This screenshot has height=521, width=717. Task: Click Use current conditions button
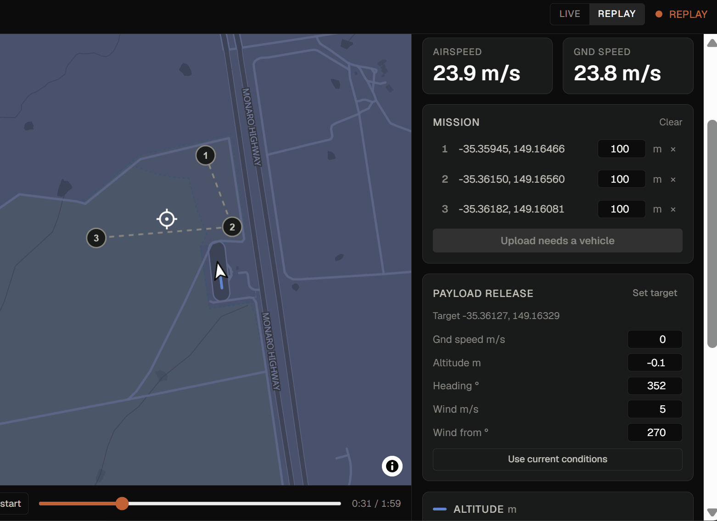click(557, 459)
